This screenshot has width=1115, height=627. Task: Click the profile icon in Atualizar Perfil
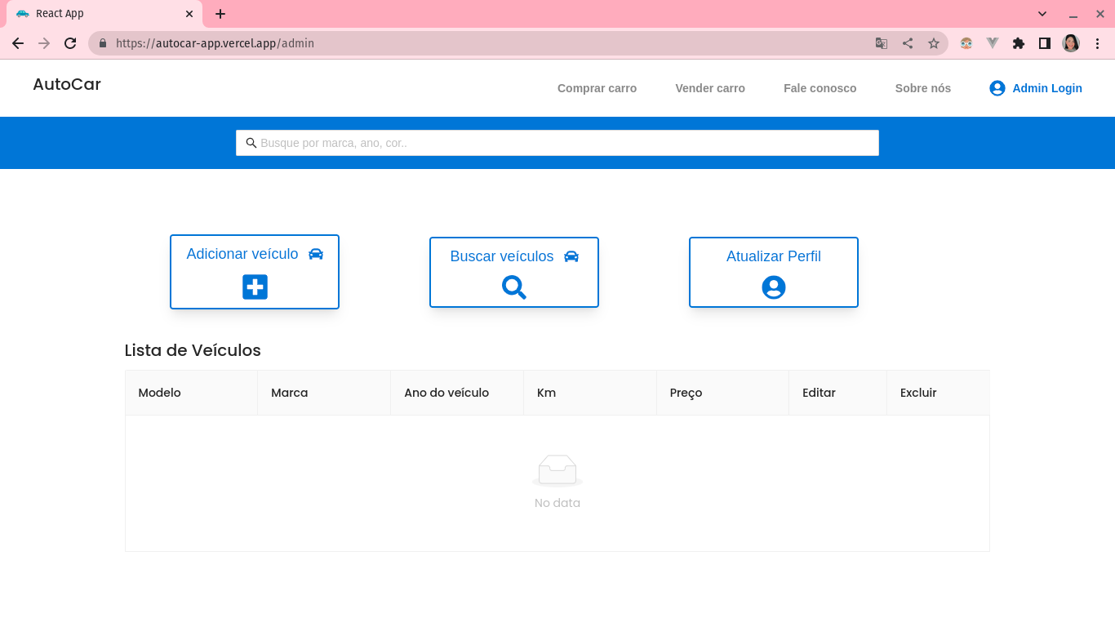774,287
